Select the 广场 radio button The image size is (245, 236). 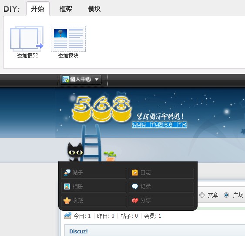[226, 195]
